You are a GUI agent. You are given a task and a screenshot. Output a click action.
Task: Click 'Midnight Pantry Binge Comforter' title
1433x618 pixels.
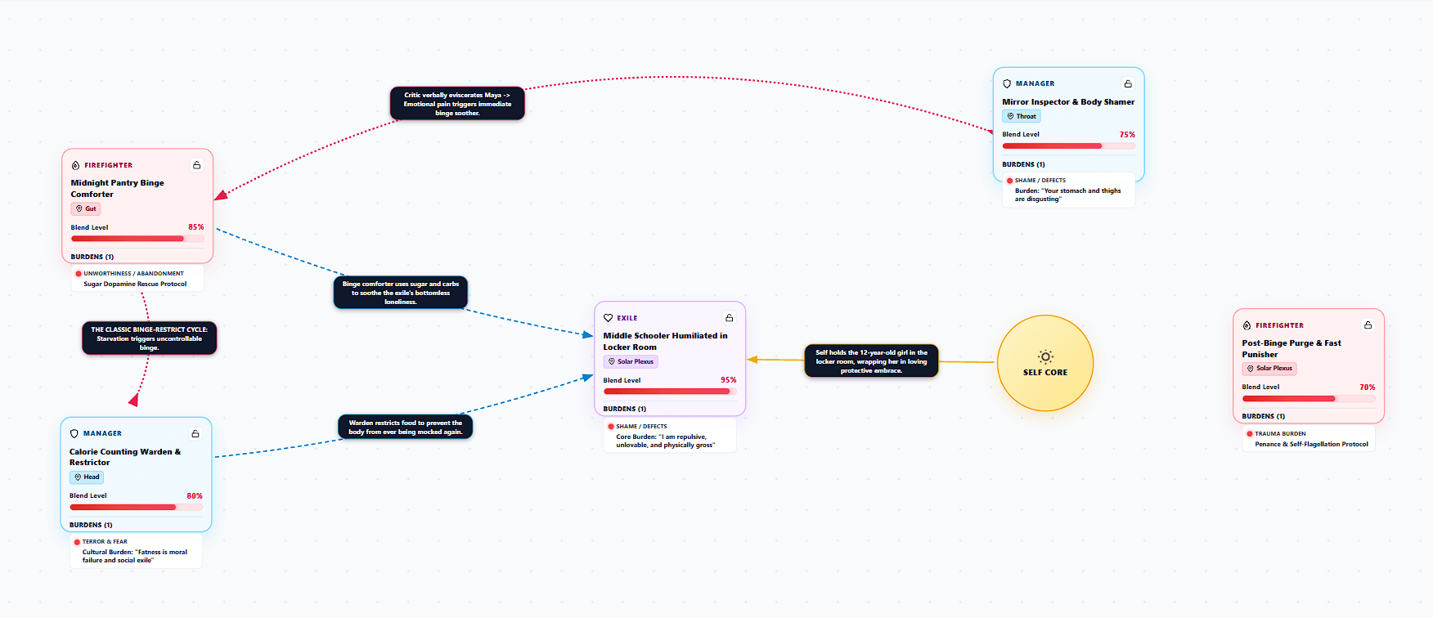click(118, 189)
